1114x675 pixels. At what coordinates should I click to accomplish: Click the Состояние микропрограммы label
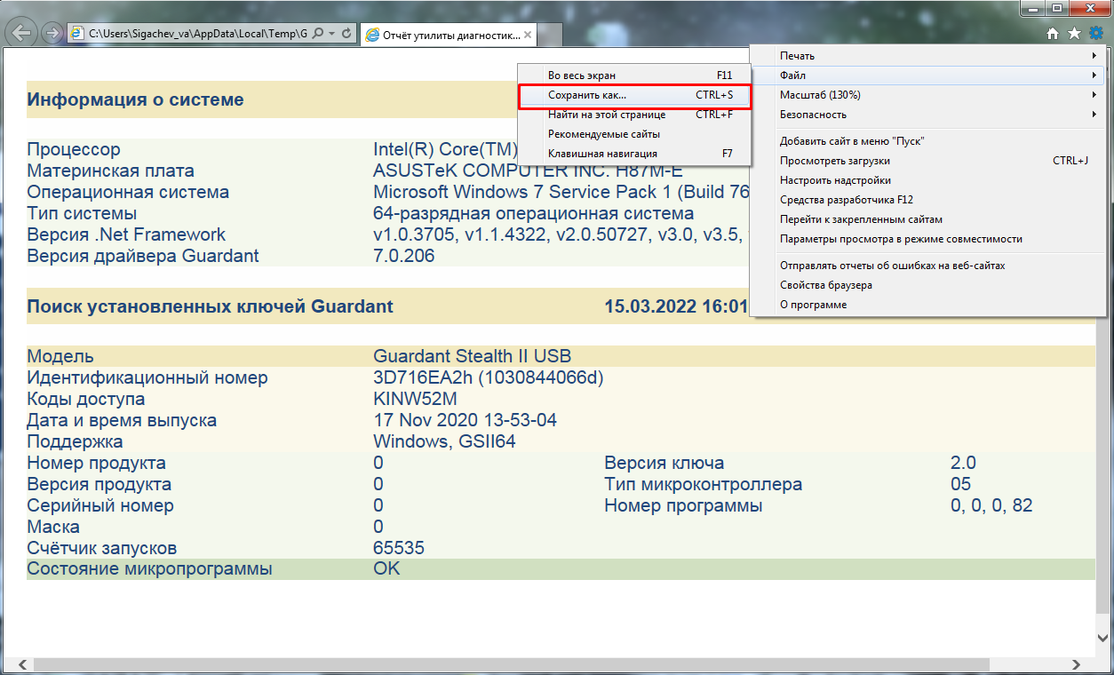(x=149, y=568)
